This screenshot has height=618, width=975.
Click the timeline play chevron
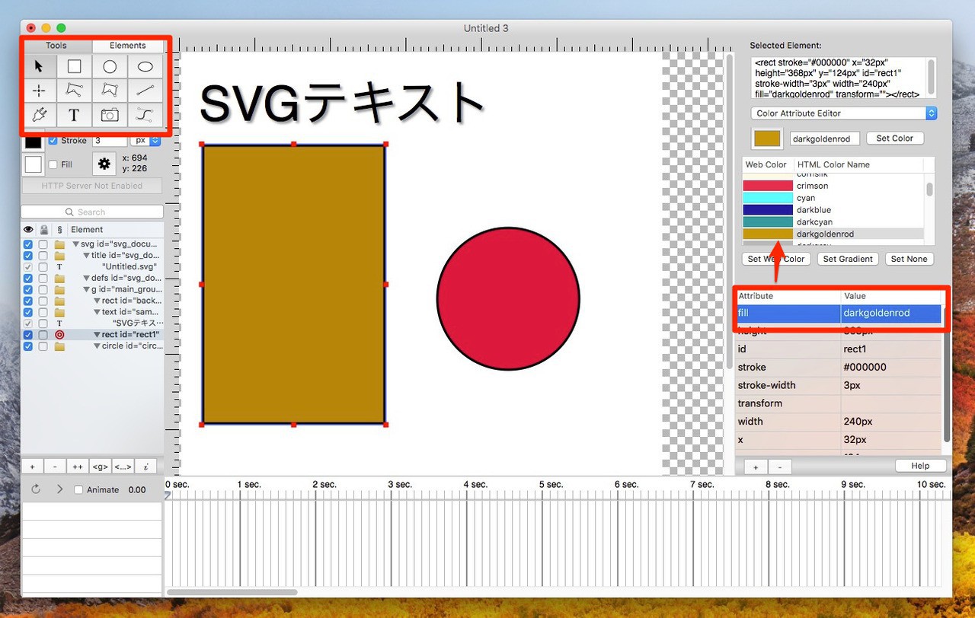click(59, 489)
